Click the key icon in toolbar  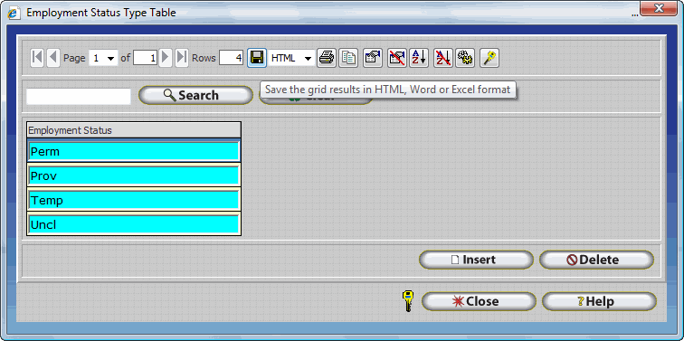pyautogui.click(x=489, y=58)
